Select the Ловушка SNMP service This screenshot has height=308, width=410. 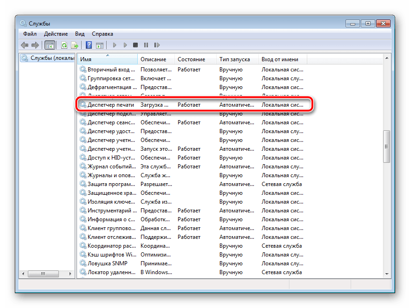click(107, 263)
